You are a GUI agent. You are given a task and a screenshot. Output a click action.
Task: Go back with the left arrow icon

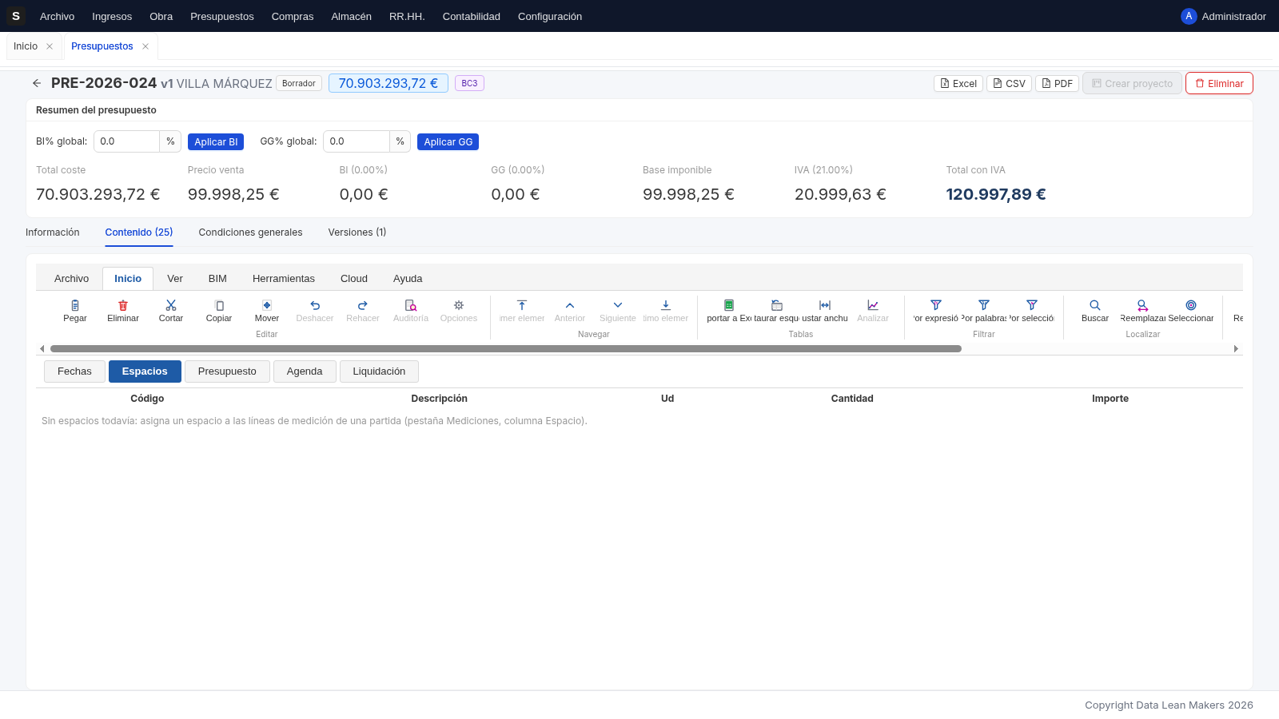pos(37,83)
